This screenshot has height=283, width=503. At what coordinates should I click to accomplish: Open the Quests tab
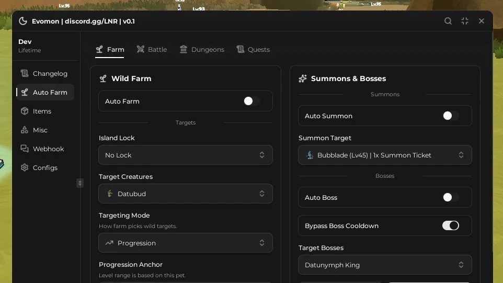coord(253,49)
